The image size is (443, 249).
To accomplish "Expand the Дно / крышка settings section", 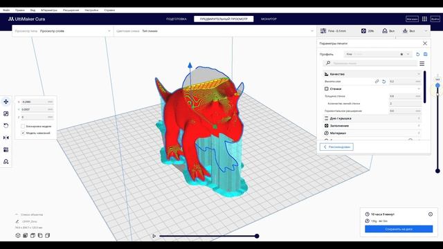I will click(x=372, y=118).
